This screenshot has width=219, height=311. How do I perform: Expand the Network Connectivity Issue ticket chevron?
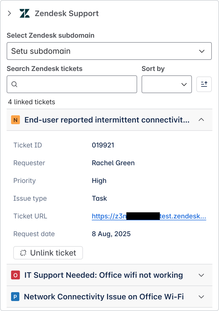click(201, 297)
